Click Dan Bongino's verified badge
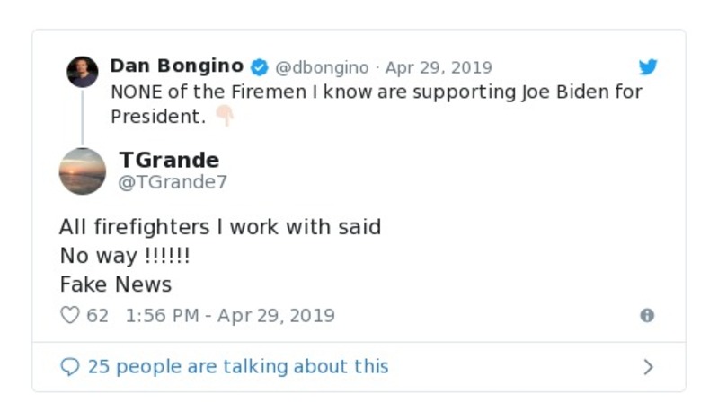Screen dimensions: 718x420 point(260,67)
